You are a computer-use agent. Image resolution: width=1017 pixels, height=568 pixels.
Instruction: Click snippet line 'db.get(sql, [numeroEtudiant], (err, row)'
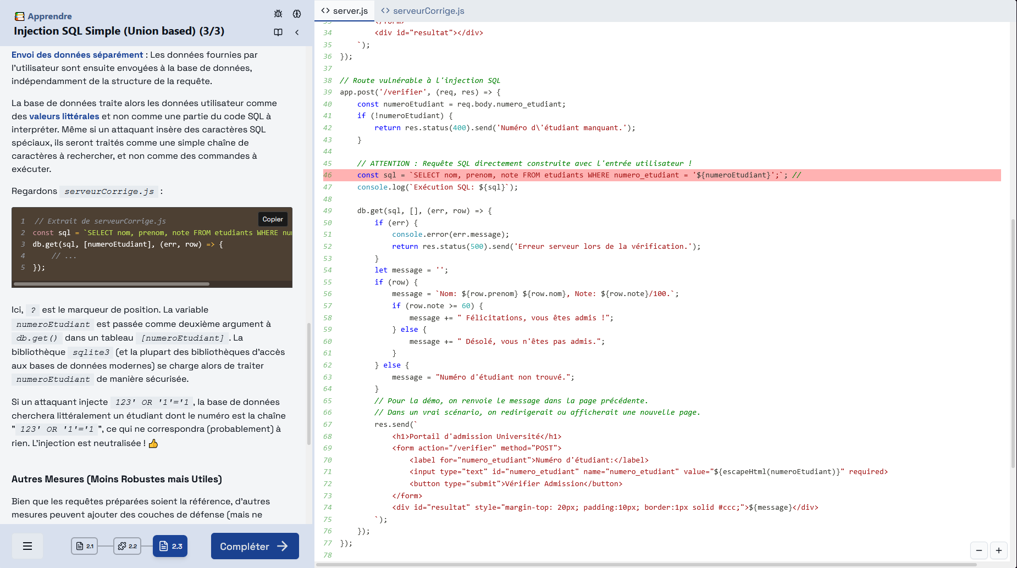click(x=128, y=244)
